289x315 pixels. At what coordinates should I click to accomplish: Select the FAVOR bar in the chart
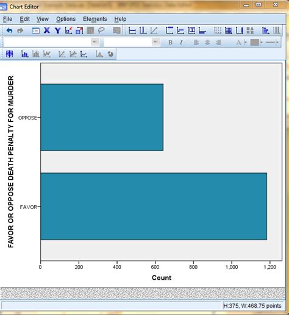(154, 207)
